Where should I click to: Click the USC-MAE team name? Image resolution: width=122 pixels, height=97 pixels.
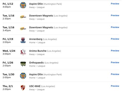(35, 86)
